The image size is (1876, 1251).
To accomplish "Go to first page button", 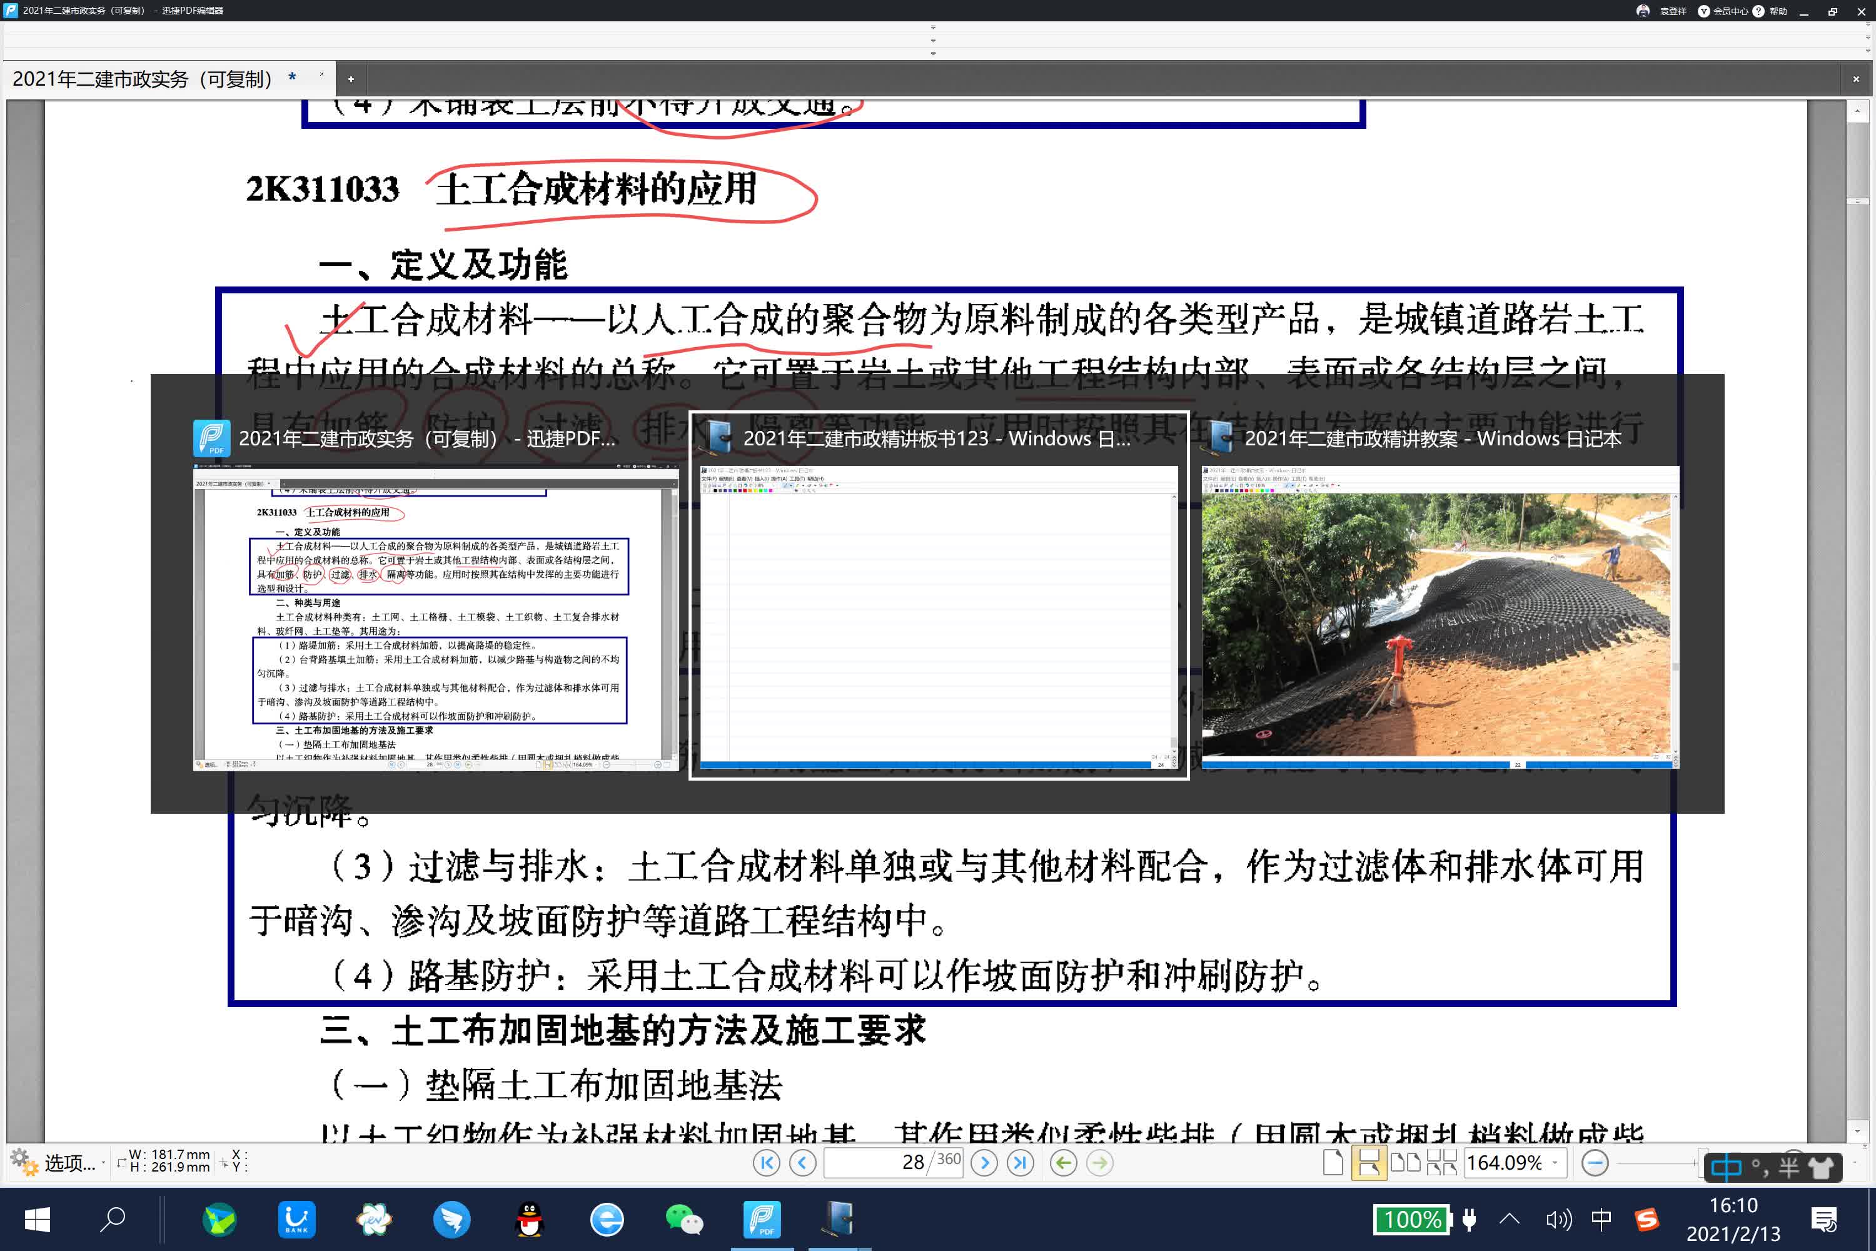I will [765, 1162].
